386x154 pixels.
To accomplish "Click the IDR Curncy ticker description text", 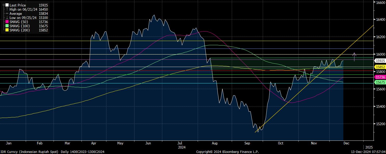I will point(30,152).
